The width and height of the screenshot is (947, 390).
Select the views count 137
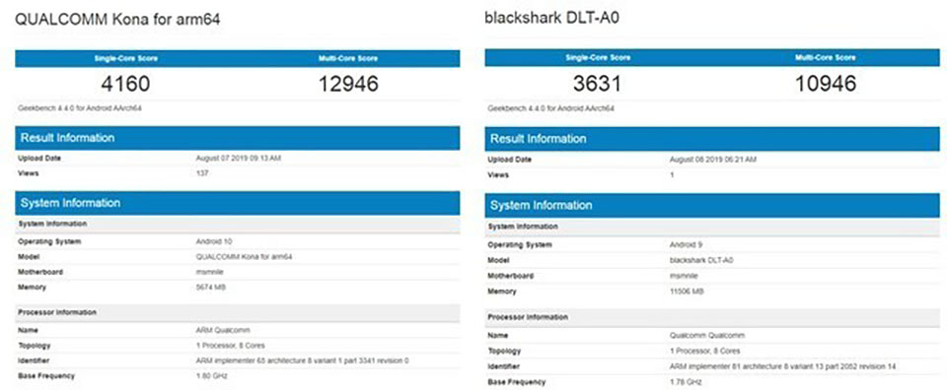tap(202, 173)
